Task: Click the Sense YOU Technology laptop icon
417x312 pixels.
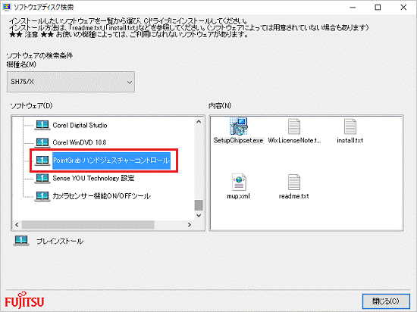Action: 42,178
